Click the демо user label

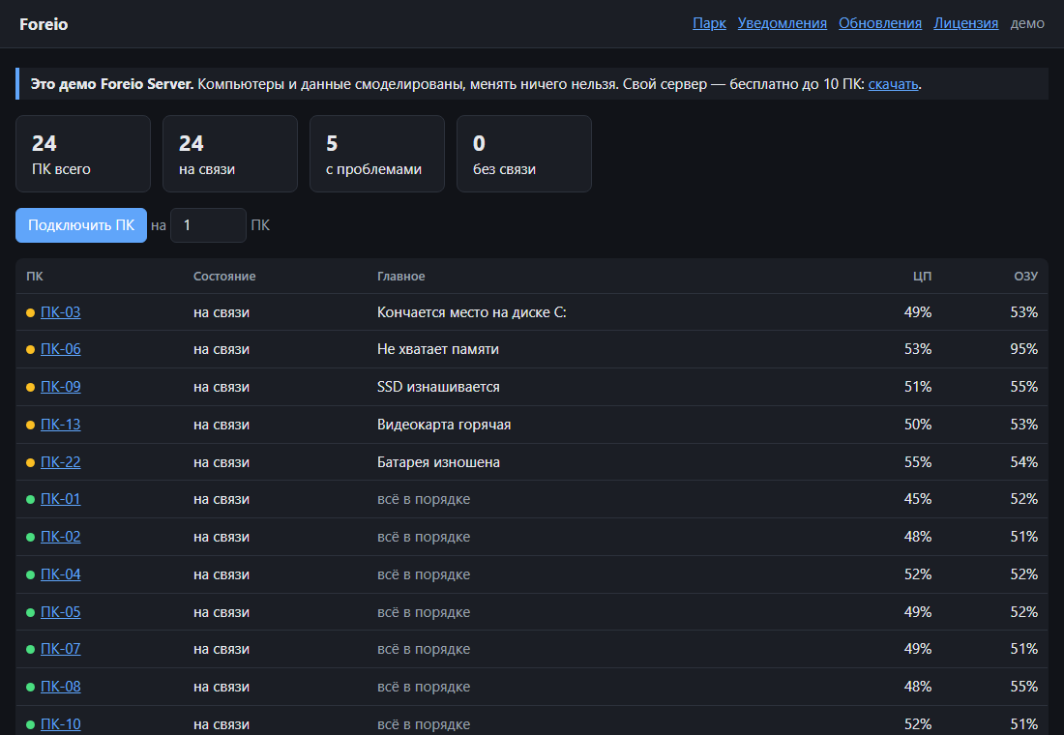point(1027,24)
